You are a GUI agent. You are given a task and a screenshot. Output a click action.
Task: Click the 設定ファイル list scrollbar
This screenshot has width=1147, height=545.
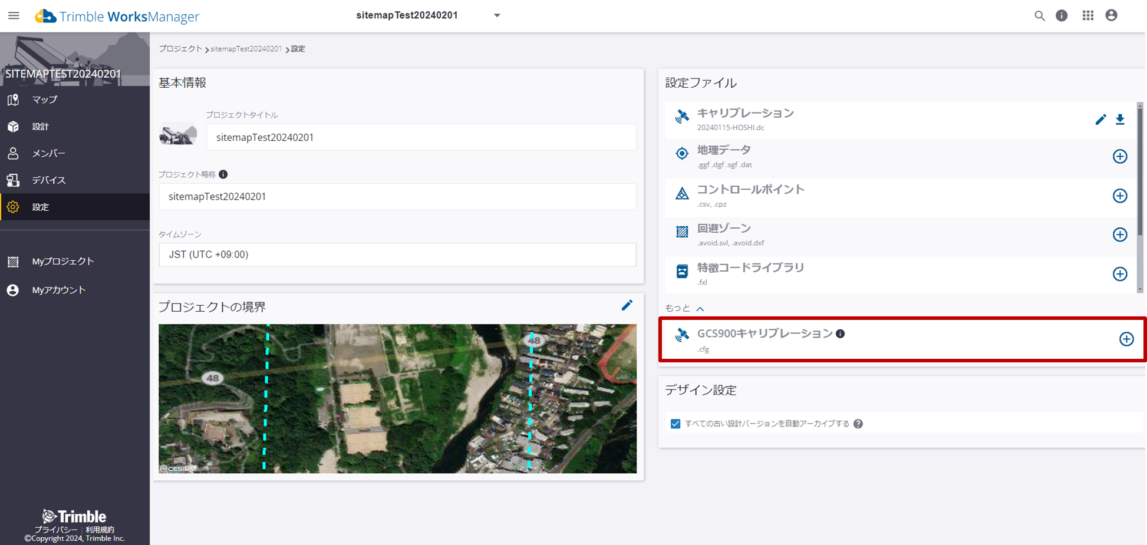click(1140, 171)
